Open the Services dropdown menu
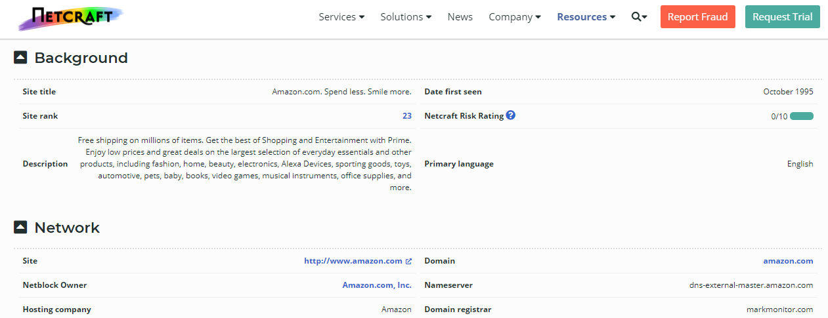 341,17
